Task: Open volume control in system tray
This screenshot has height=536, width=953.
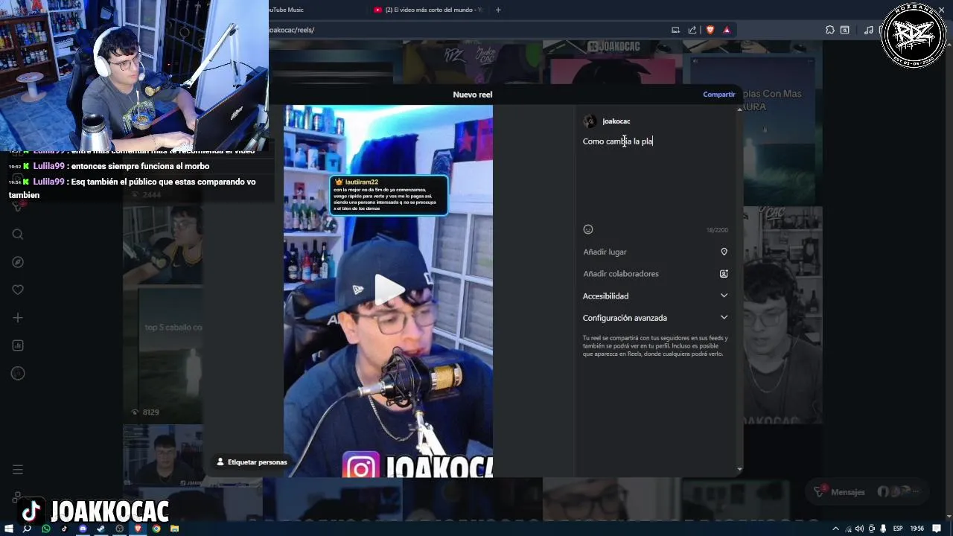Action: (860, 529)
